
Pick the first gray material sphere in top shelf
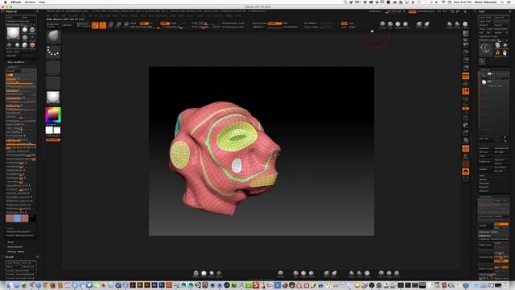(382, 24)
